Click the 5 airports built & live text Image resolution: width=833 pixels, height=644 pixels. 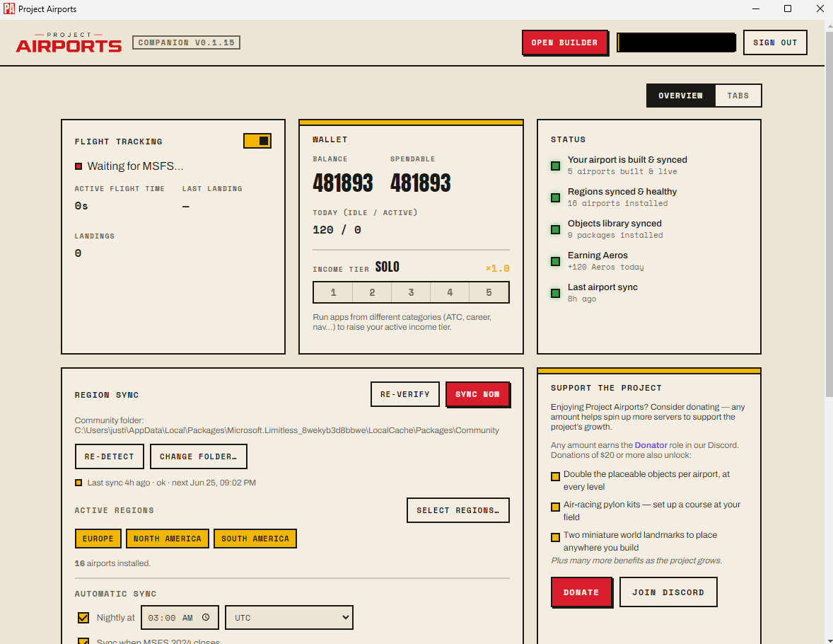(622, 171)
